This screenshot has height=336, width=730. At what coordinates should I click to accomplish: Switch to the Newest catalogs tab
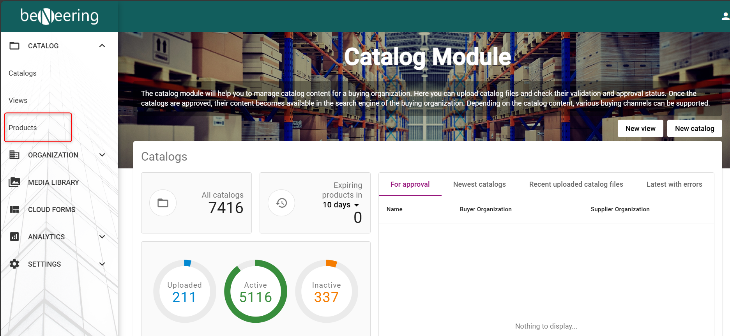[479, 184]
